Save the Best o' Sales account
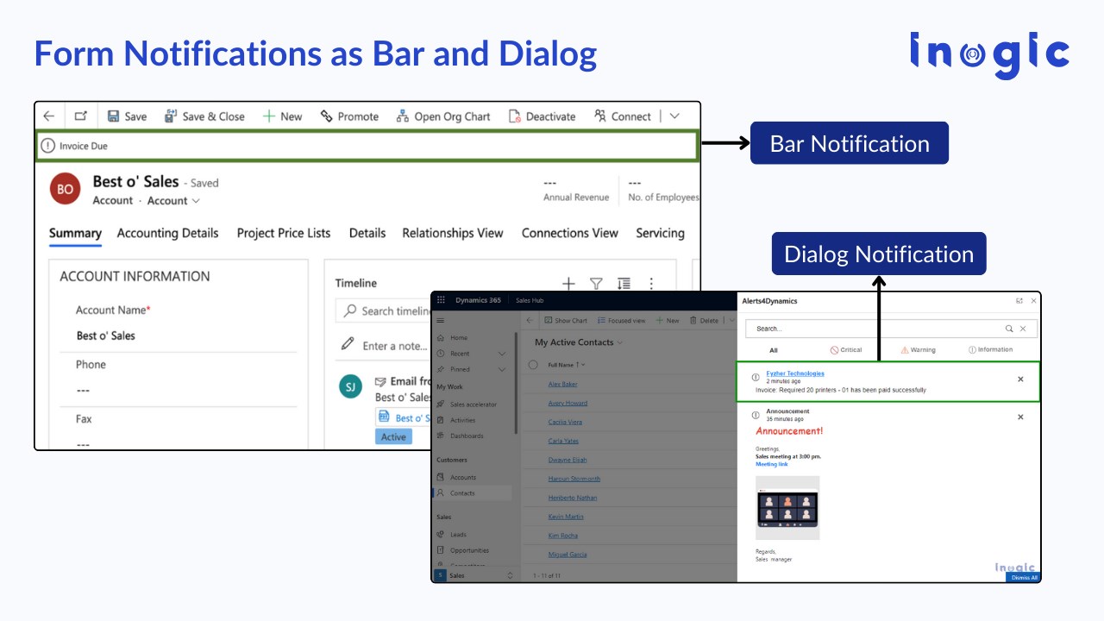This screenshot has width=1104, height=621. pyautogui.click(x=127, y=116)
